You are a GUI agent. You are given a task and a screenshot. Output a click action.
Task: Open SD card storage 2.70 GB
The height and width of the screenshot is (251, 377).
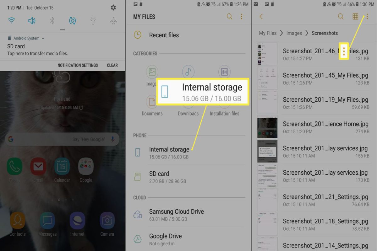click(x=188, y=177)
